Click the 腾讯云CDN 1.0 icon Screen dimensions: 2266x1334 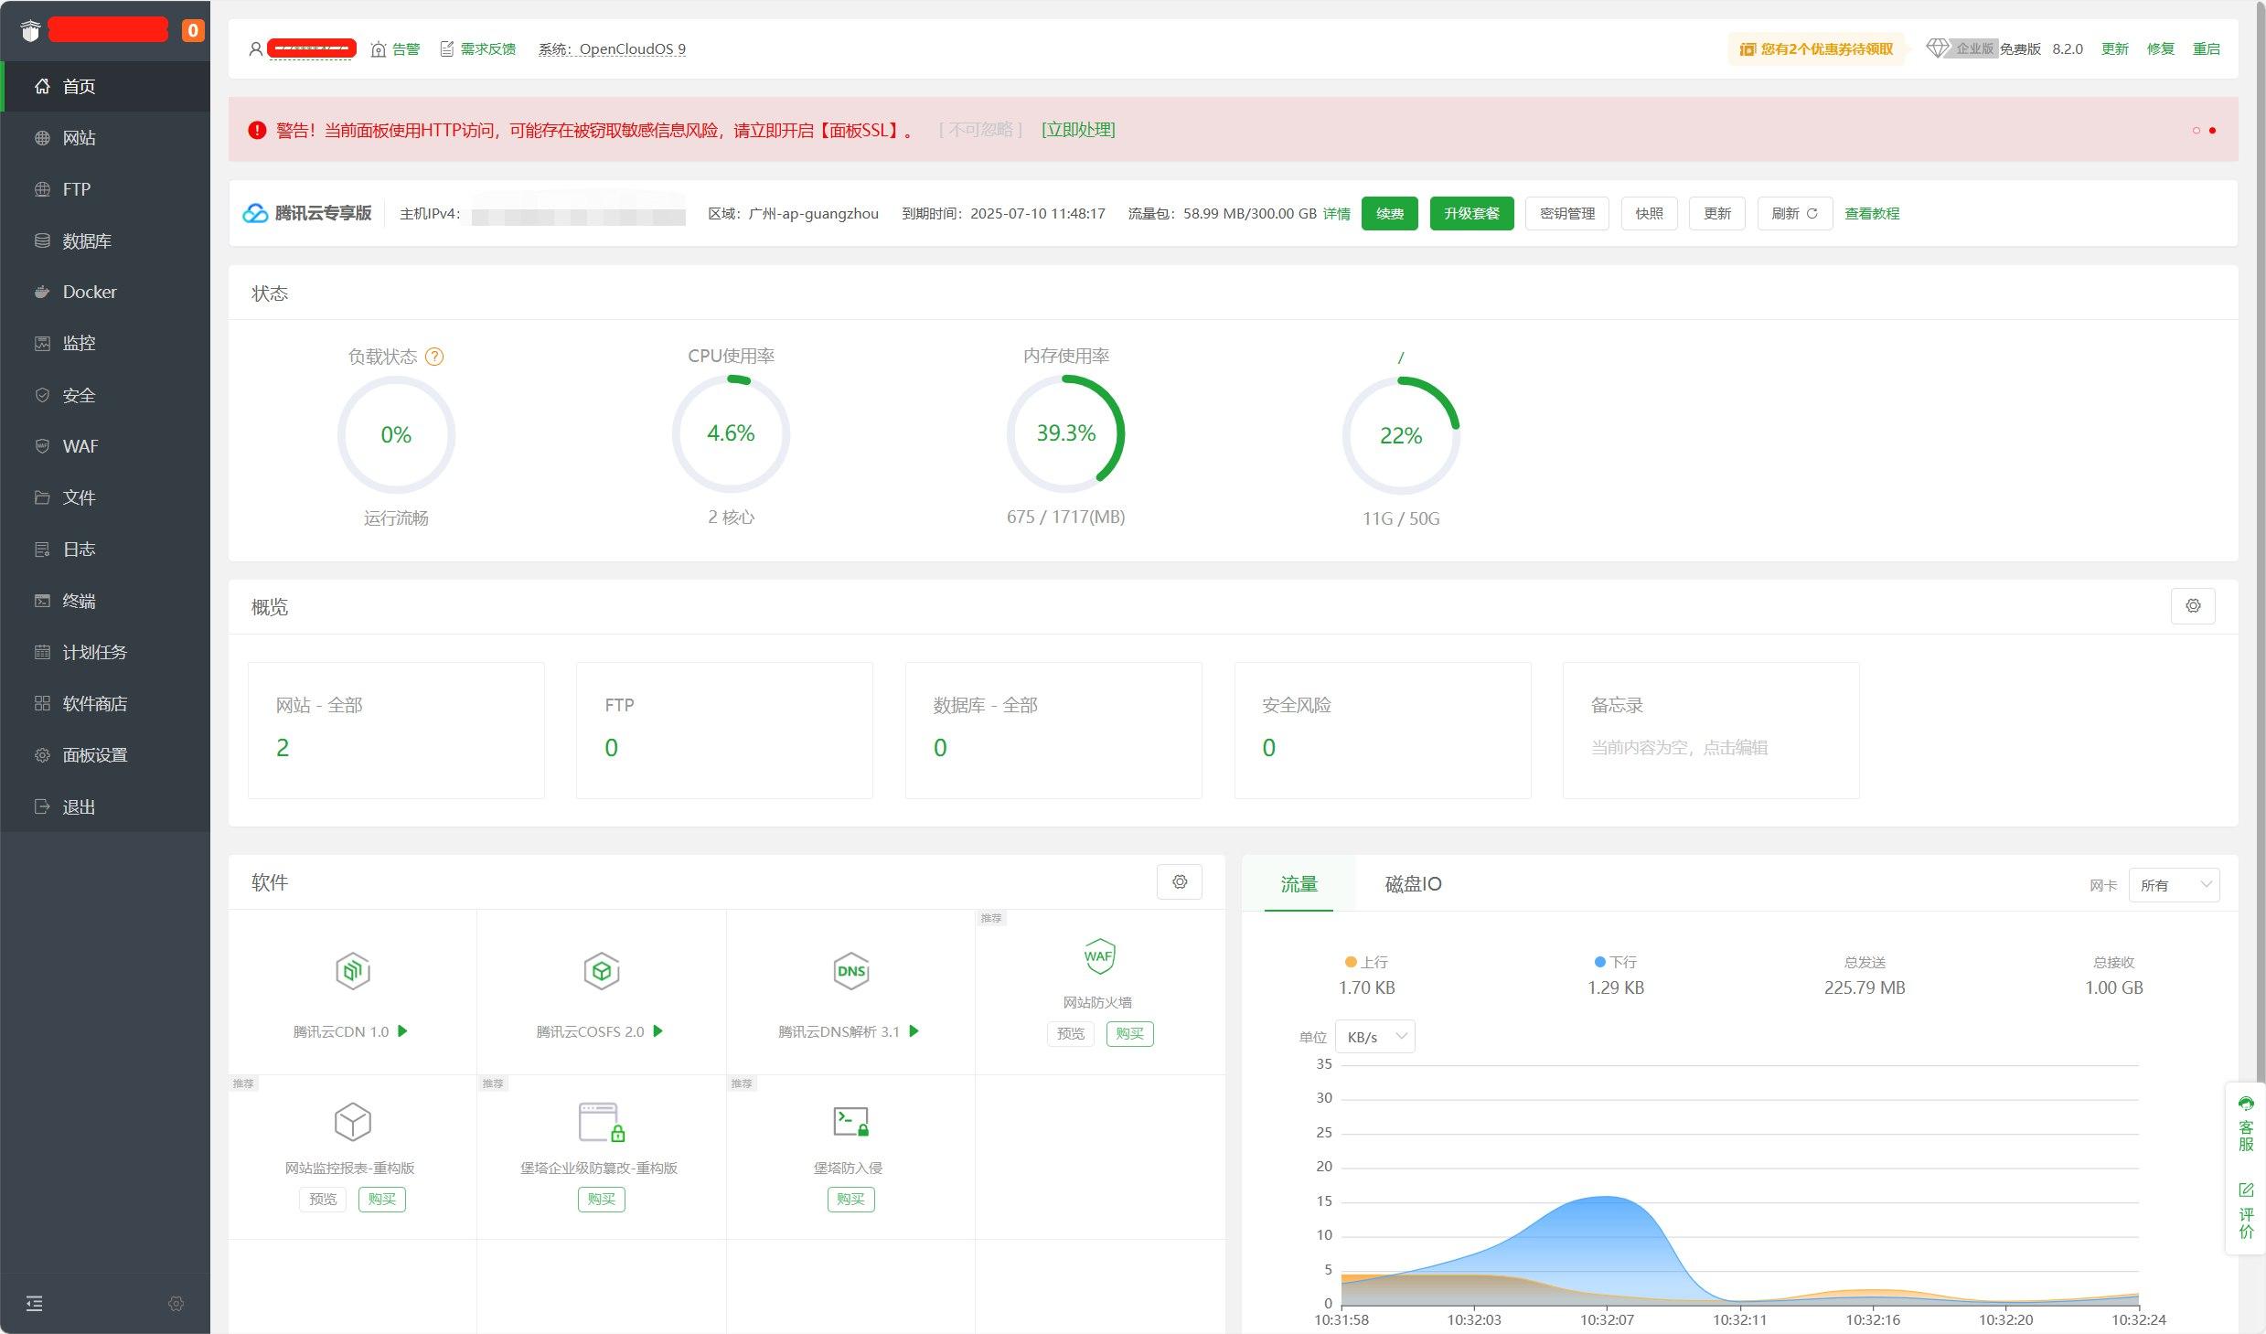353,971
